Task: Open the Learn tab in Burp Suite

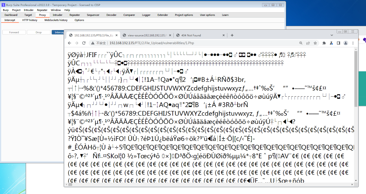Action: [x=225, y=15]
